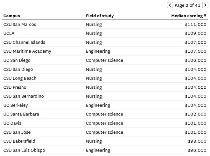Select the UC Davis row
The width and height of the screenshot is (210, 156).
pos(105,123)
